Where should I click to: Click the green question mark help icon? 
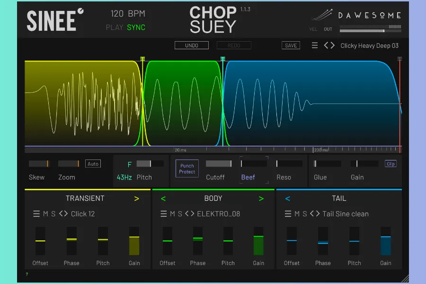click(27, 274)
